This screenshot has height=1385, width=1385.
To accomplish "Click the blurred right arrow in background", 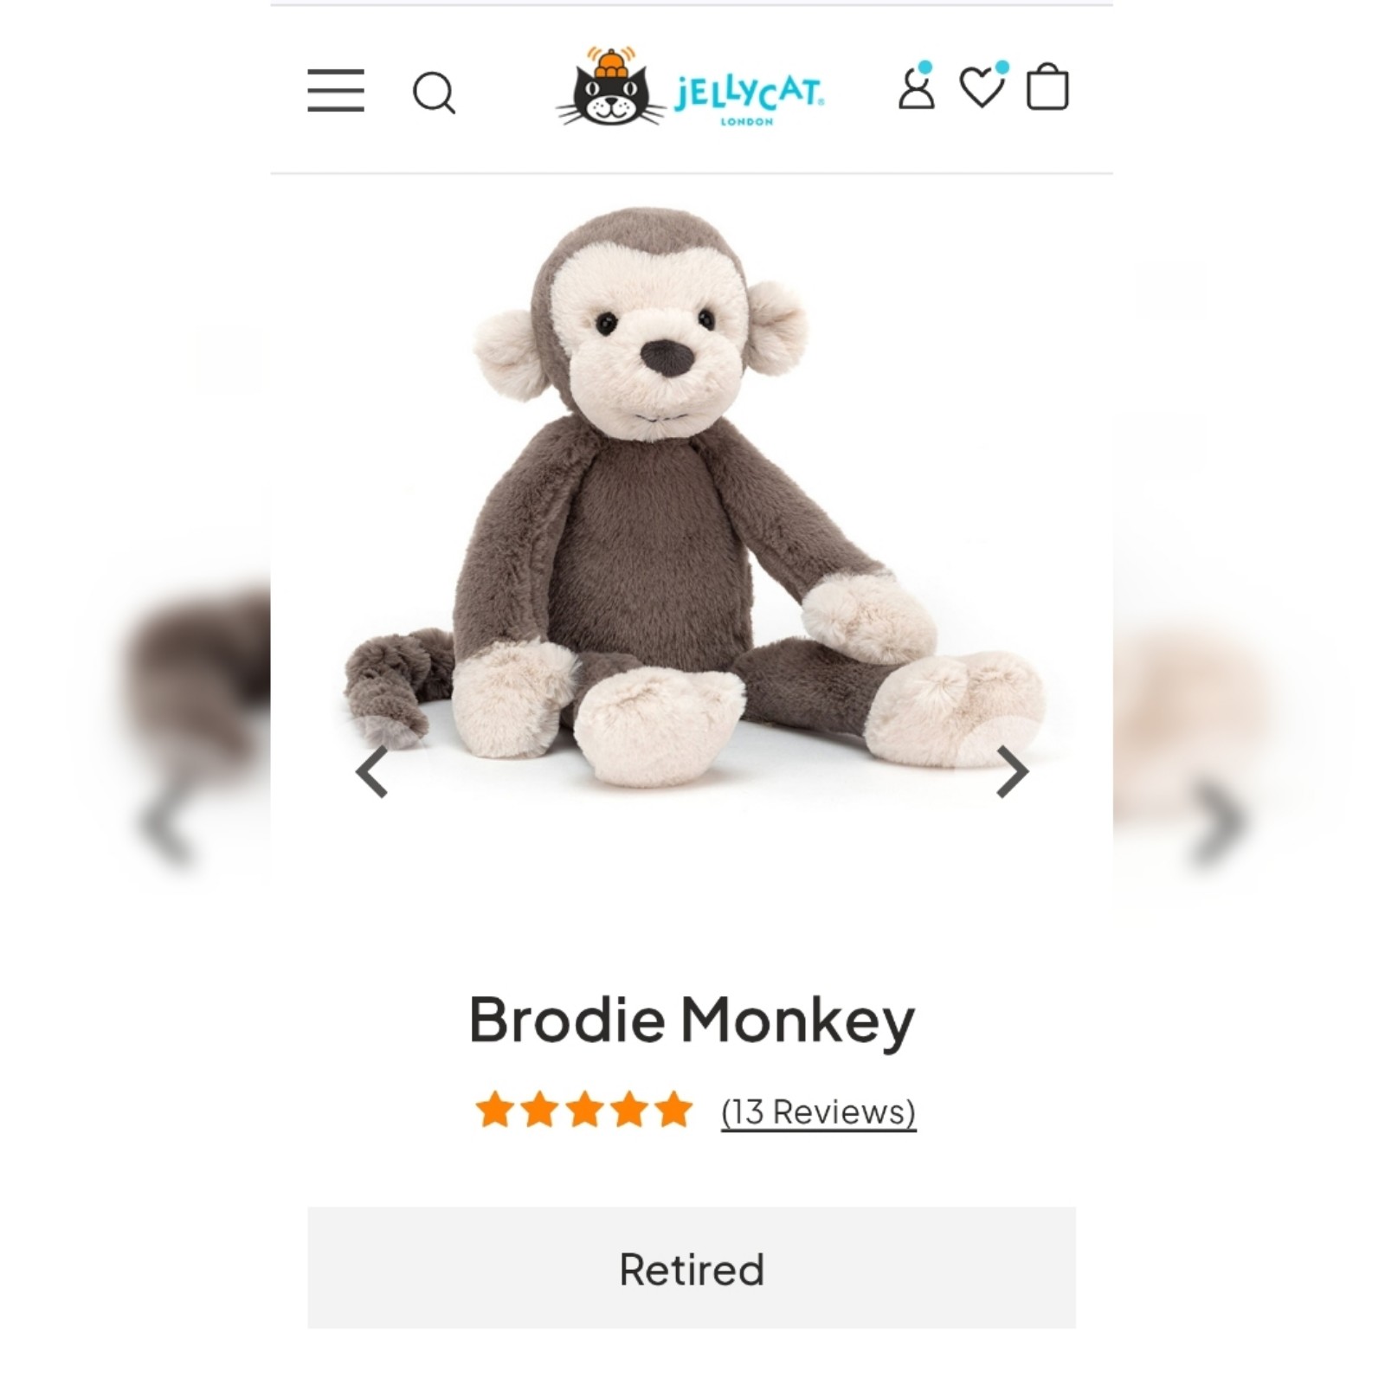I will click(1219, 822).
